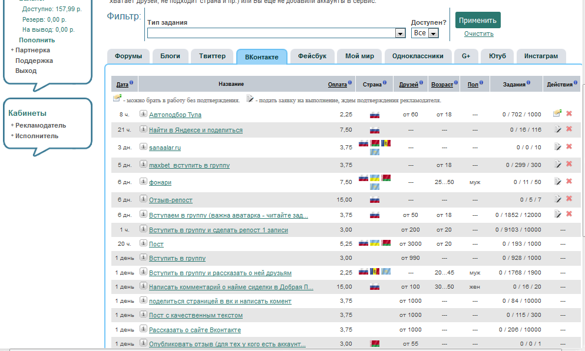Click the Название column header

[232, 84]
